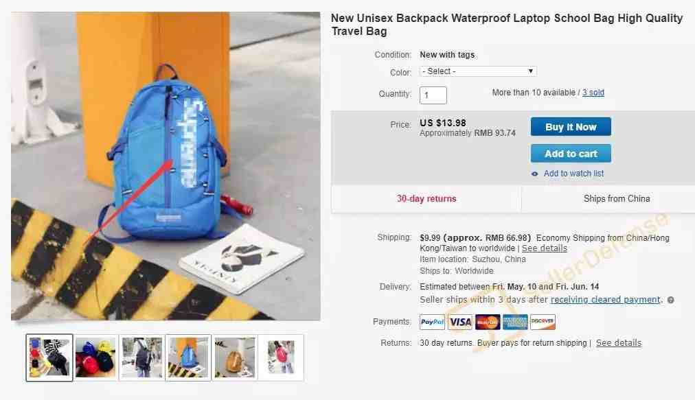Click the Discover card icon
The height and width of the screenshot is (400, 695).
tap(543, 322)
